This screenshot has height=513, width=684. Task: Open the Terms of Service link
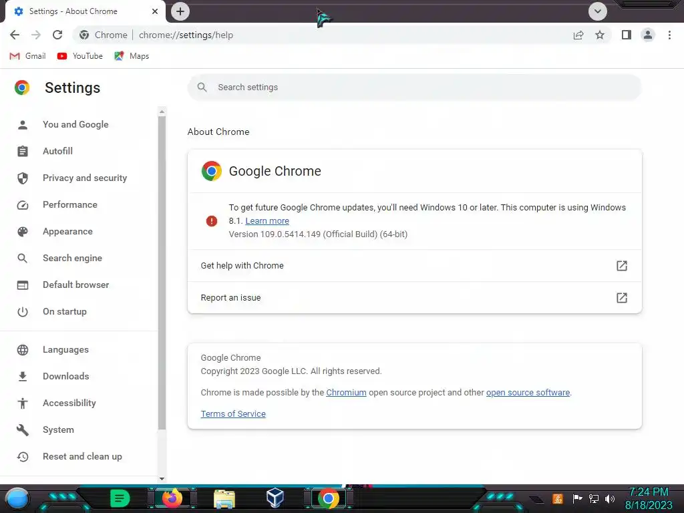(x=233, y=413)
